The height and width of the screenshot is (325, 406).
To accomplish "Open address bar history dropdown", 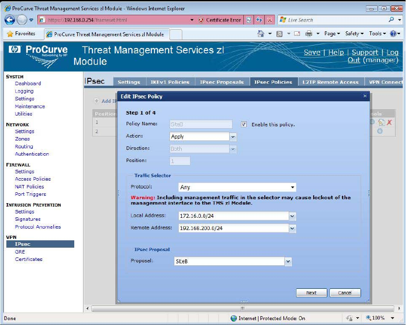I will coord(192,20).
